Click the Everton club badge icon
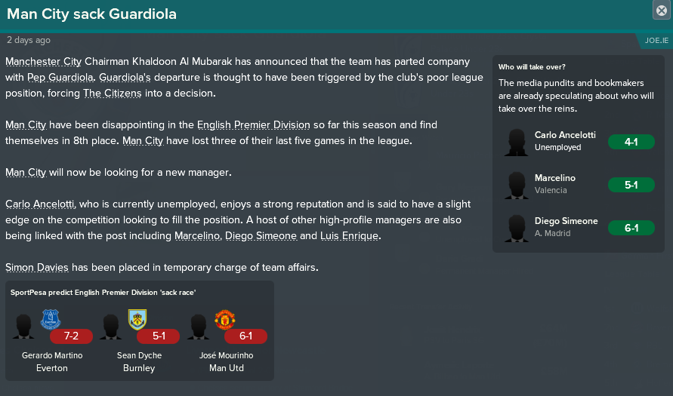Image resolution: width=673 pixels, height=396 pixels. (x=51, y=319)
